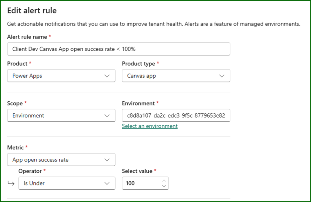Viewport: 311px width, 202px height.
Task: Focus the Alert rule name text field
Action: [118, 49]
